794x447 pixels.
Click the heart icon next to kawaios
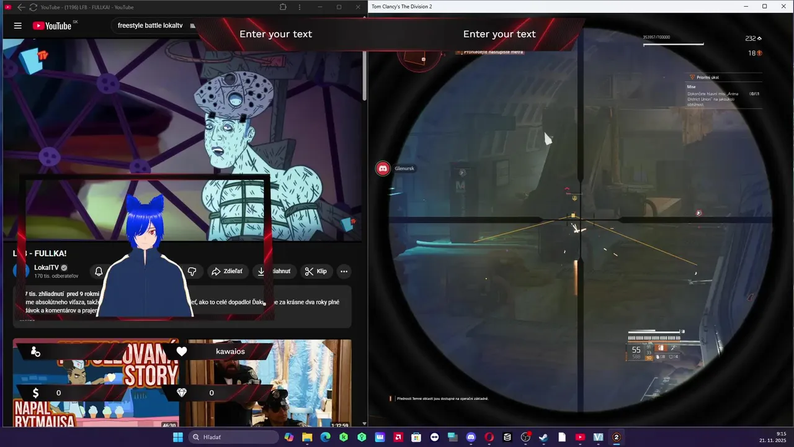(182, 351)
